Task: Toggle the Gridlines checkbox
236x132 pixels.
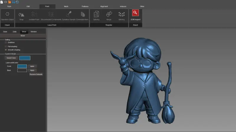Action: tap(6, 43)
